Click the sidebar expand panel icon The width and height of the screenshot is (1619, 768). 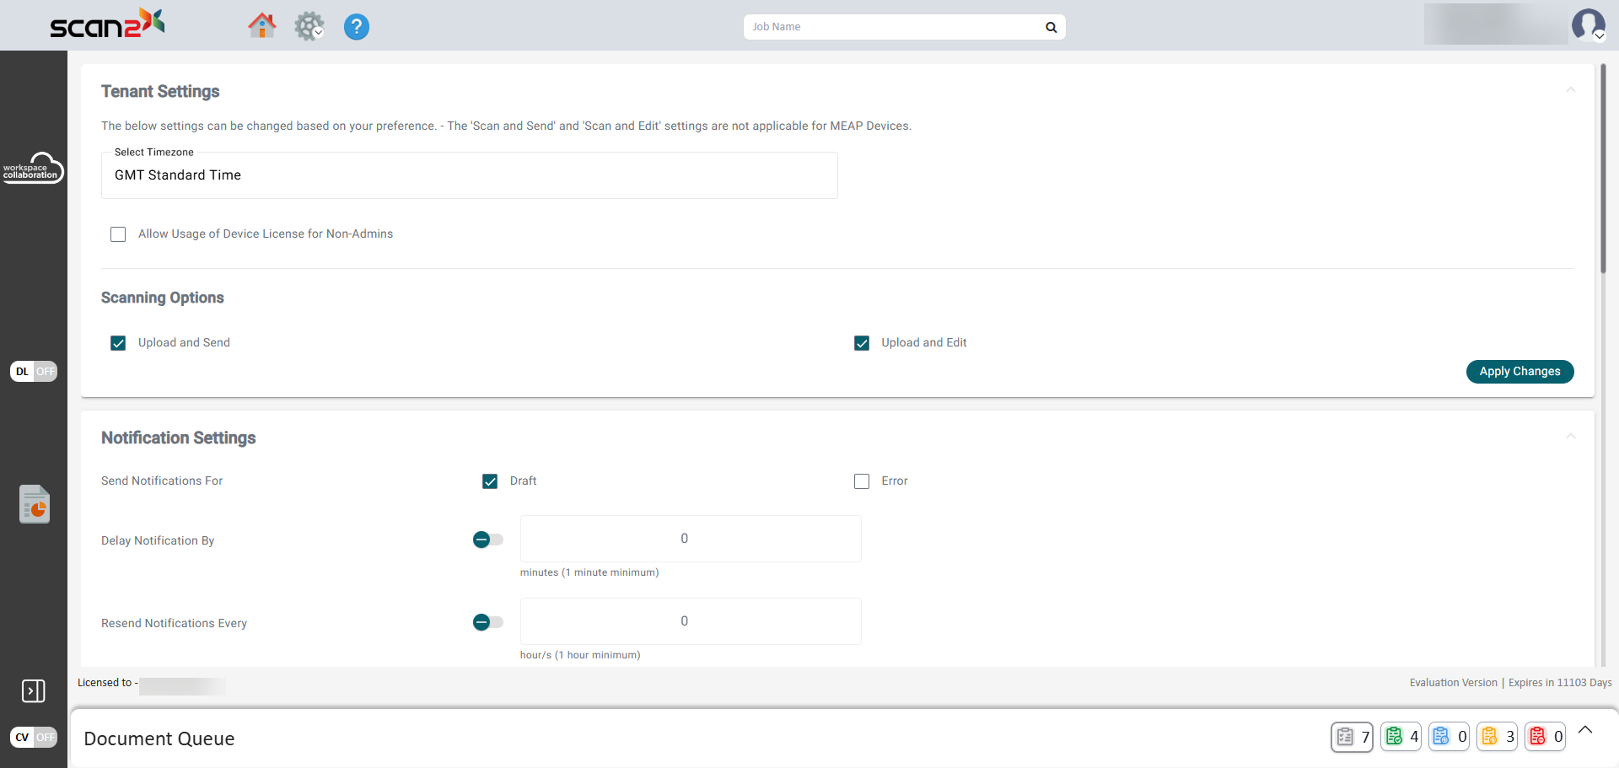34,691
